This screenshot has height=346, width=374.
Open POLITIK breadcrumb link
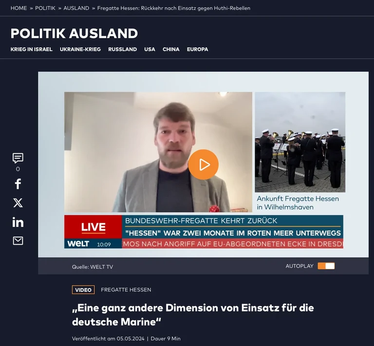tap(45, 8)
